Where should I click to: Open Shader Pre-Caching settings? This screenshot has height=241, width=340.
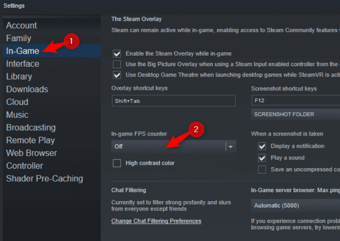point(44,179)
